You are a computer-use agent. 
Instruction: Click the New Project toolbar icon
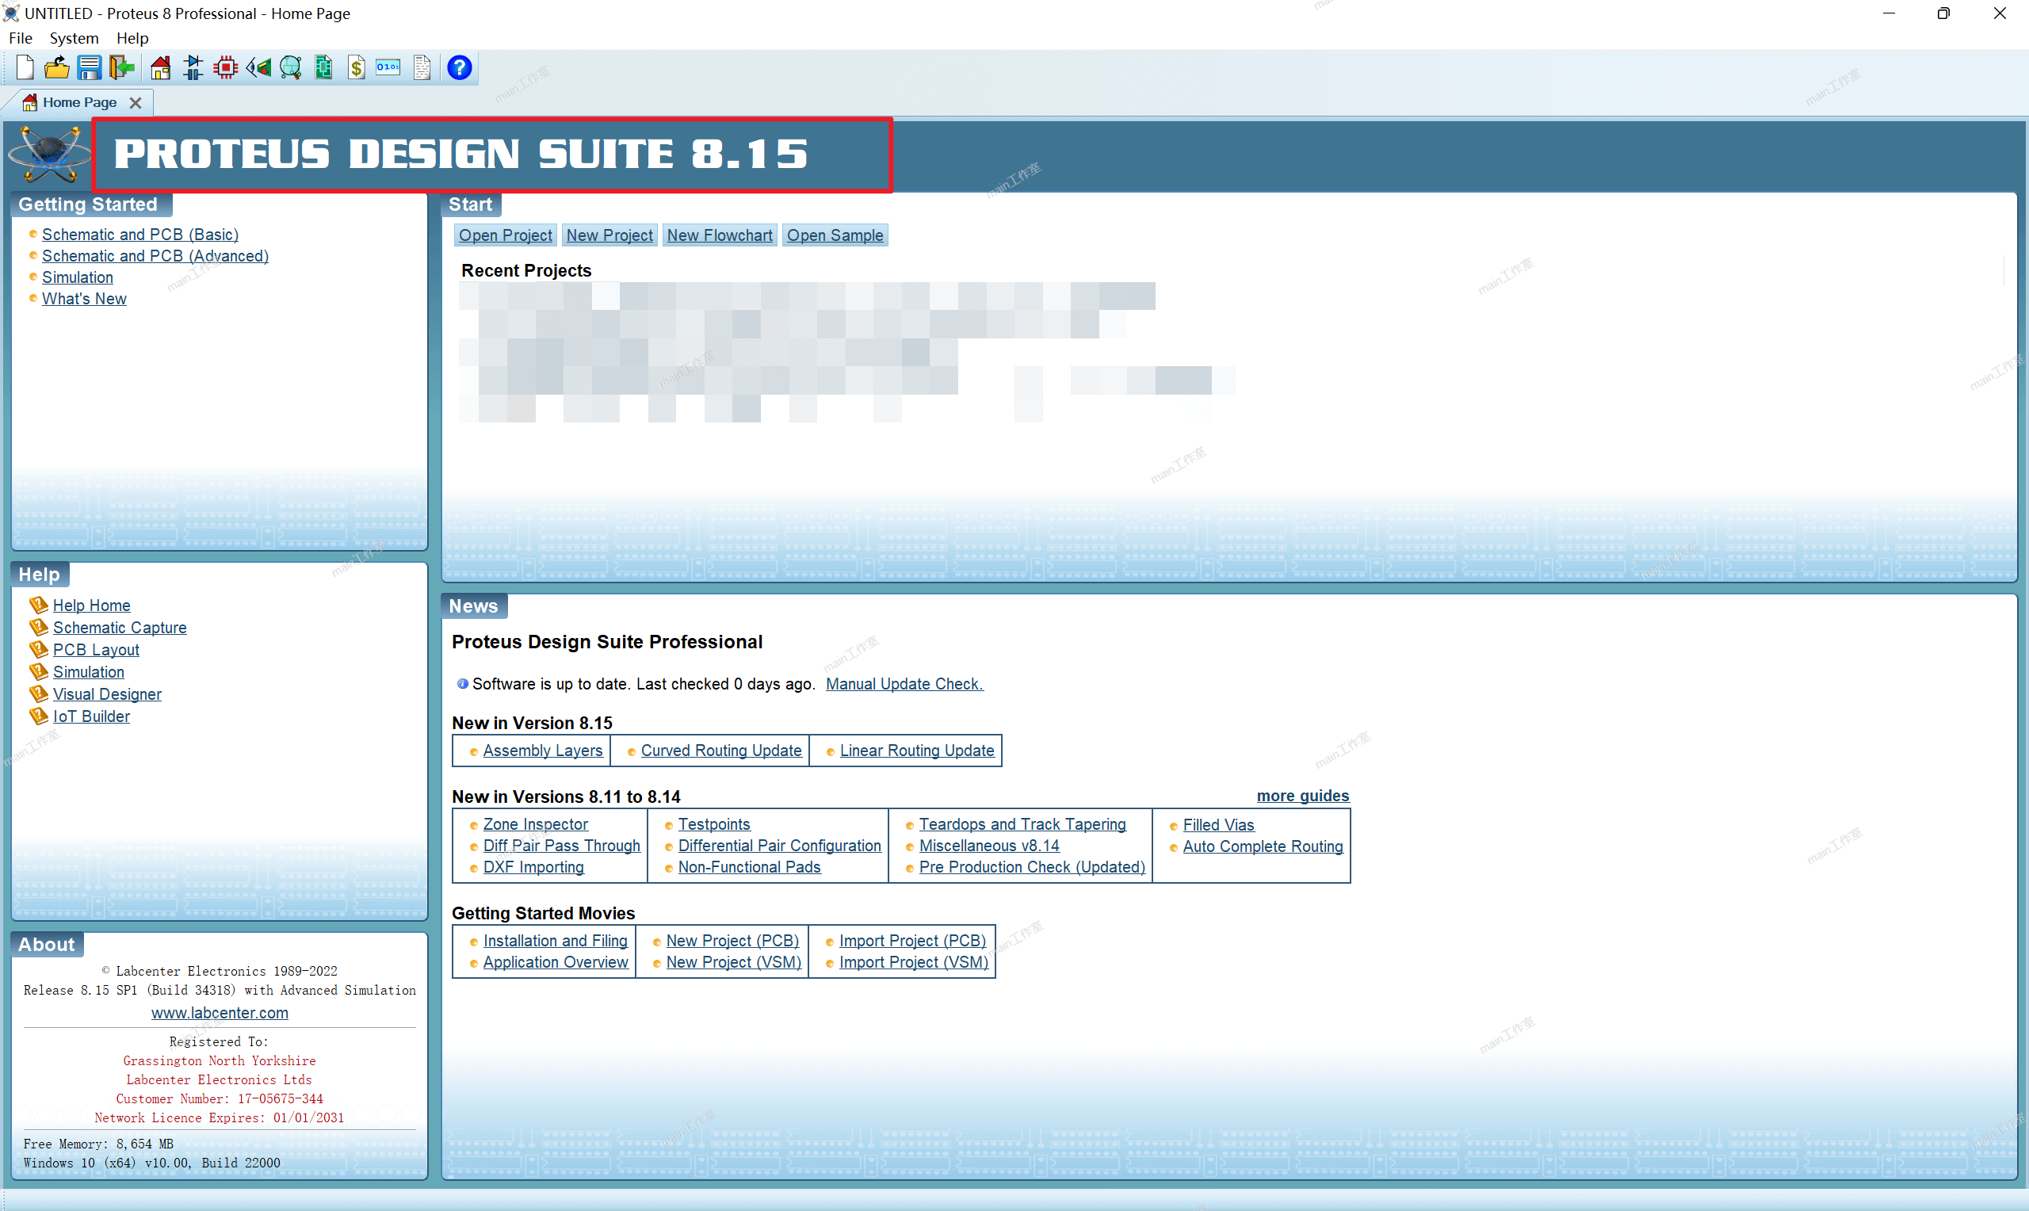(x=25, y=67)
